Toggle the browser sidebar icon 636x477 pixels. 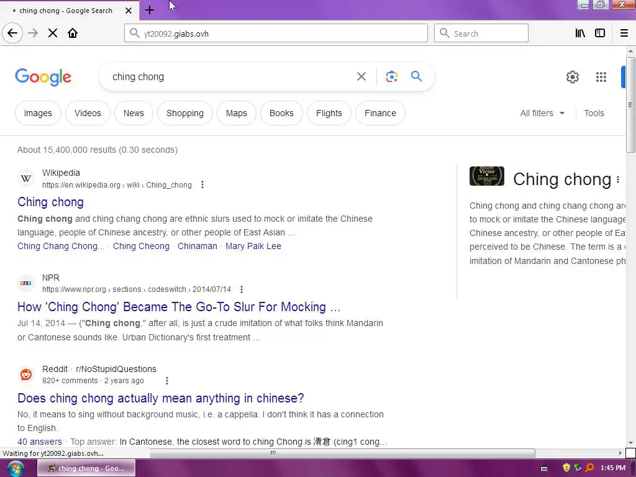600,34
